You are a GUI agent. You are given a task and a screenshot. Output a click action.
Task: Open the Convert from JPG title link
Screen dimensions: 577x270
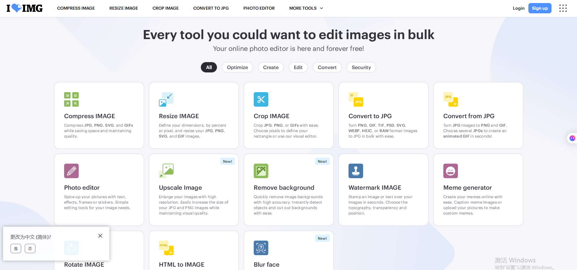pyautogui.click(x=469, y=116)
